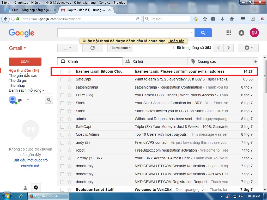This screenshot has height=200, width=267.
Task: Switch to the Xã hội tab
Action: pos(155,61)
